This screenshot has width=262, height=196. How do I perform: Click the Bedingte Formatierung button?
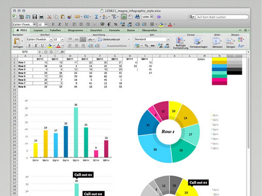(x=181, y=43)
